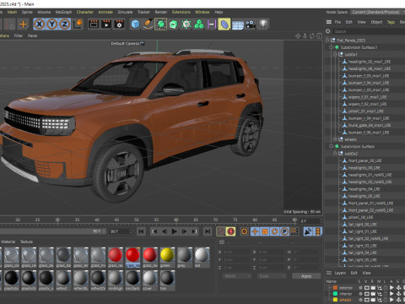
Task: Click the viewport move navigation icon
Action: pyautogui.click(x=298, y=36)
